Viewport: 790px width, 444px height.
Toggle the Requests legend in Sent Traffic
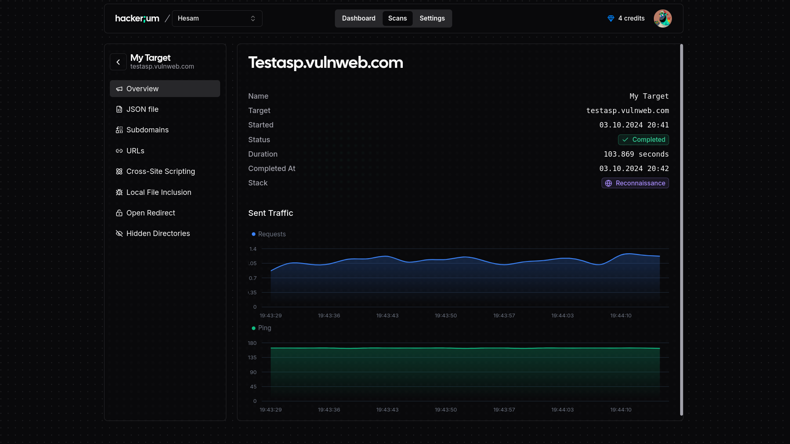[x=269, y=234]
